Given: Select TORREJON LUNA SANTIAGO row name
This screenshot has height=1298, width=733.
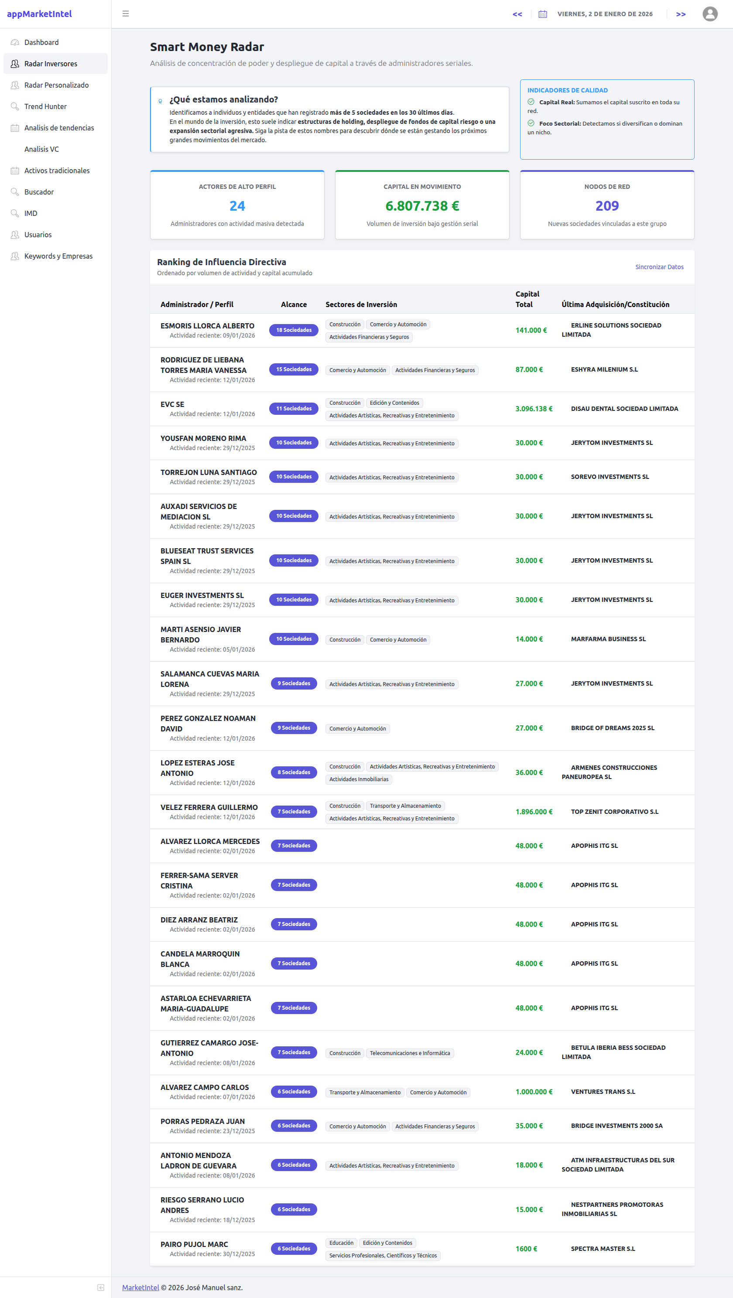Looking at the screenshot, I should pos(208,472).
